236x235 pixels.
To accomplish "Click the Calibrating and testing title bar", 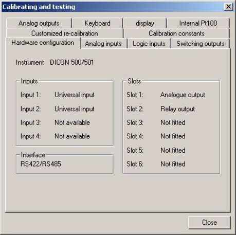I will pyautogui.click(x=112, y=7).
